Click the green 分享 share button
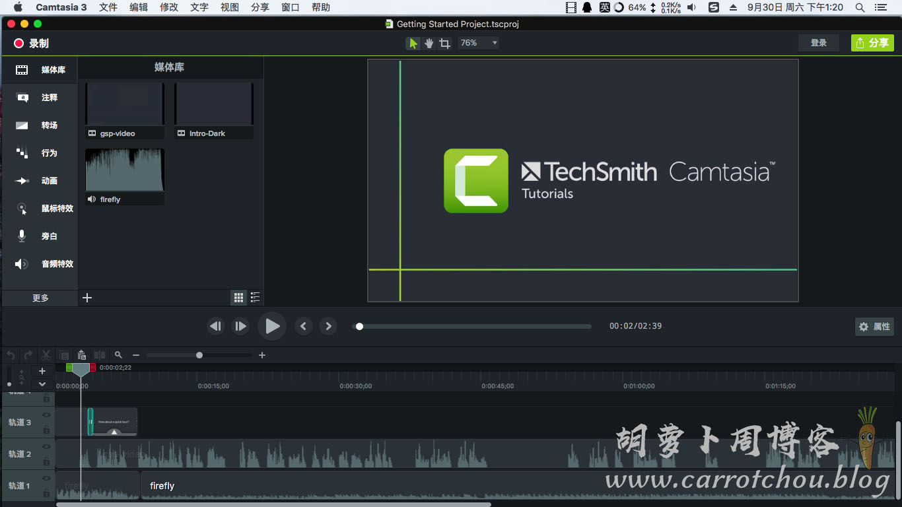This screenshot has width=902, height=507. [x=872, y=43]
